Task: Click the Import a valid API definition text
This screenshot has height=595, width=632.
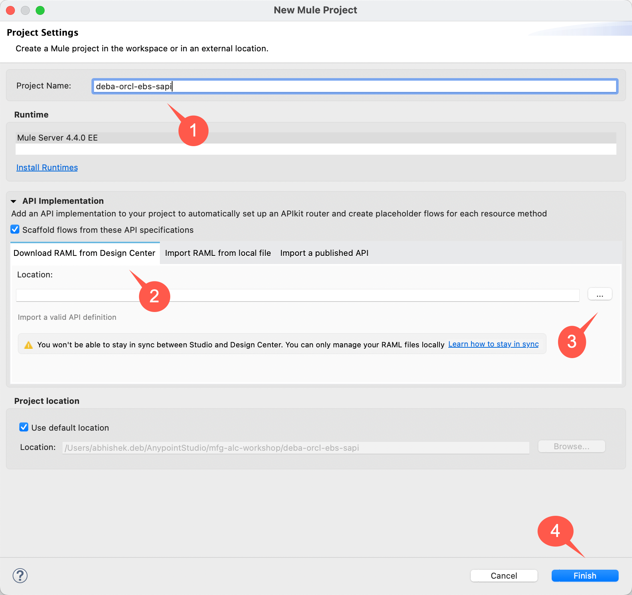Action: [x=67, y=317]
